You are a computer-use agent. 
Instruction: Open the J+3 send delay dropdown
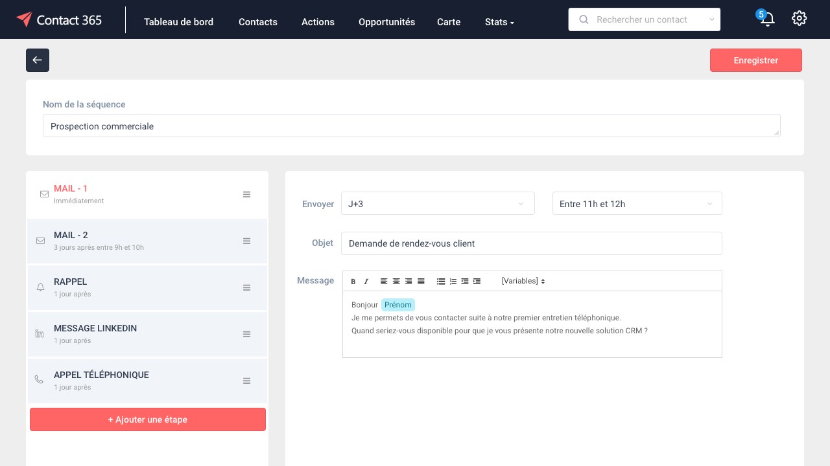pyautogui.click(x=438, y=204)
